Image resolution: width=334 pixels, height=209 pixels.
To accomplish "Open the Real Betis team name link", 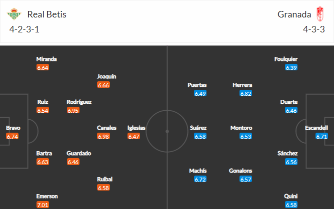I will tap(47, 14).
